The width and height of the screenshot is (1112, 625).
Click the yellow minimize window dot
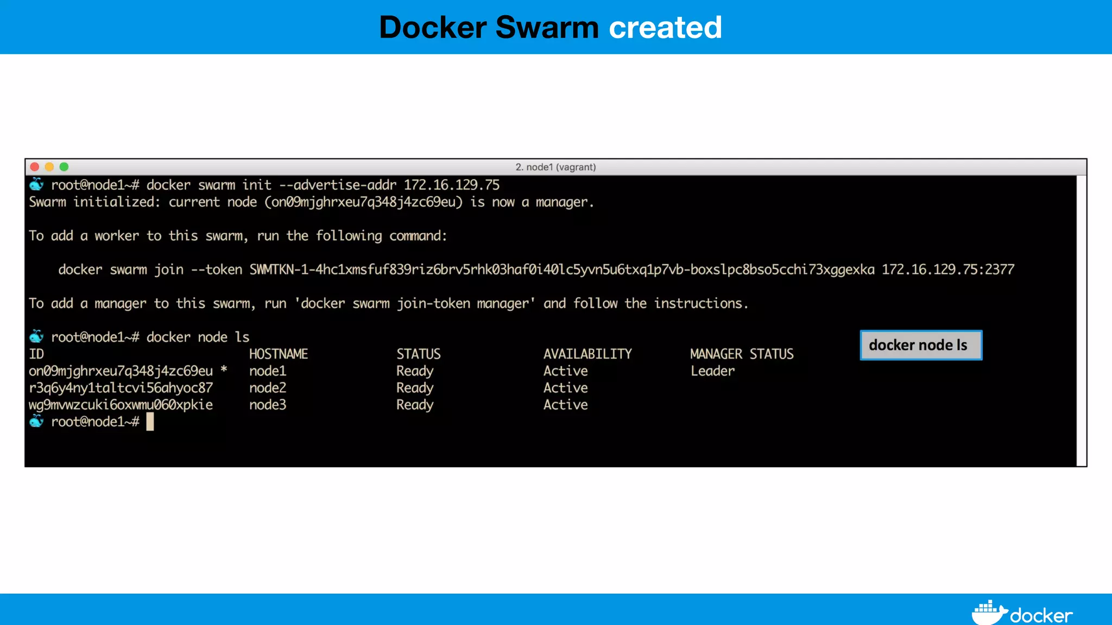tap(49, 167)
